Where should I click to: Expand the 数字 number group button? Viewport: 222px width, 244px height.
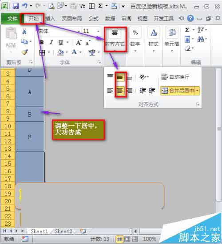pos(135,40)
